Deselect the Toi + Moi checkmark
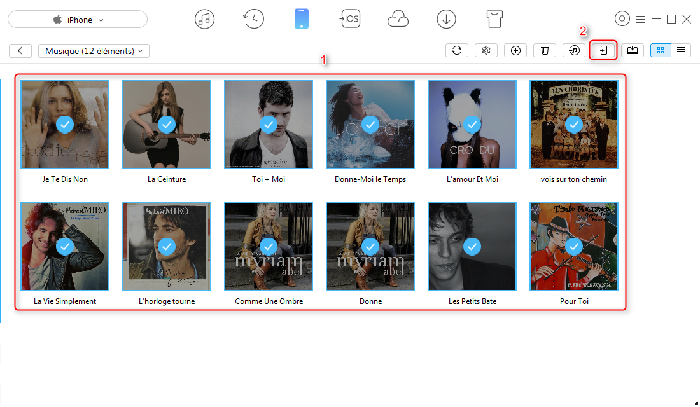700x407 pixels. 269,125
